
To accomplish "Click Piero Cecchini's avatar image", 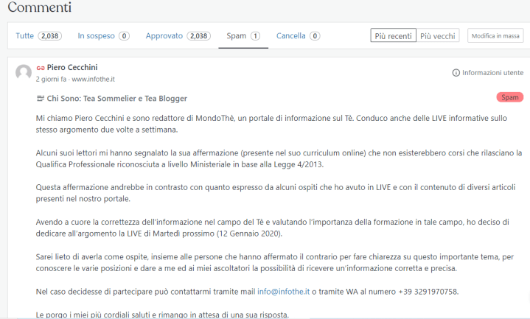I will (24, 72).
